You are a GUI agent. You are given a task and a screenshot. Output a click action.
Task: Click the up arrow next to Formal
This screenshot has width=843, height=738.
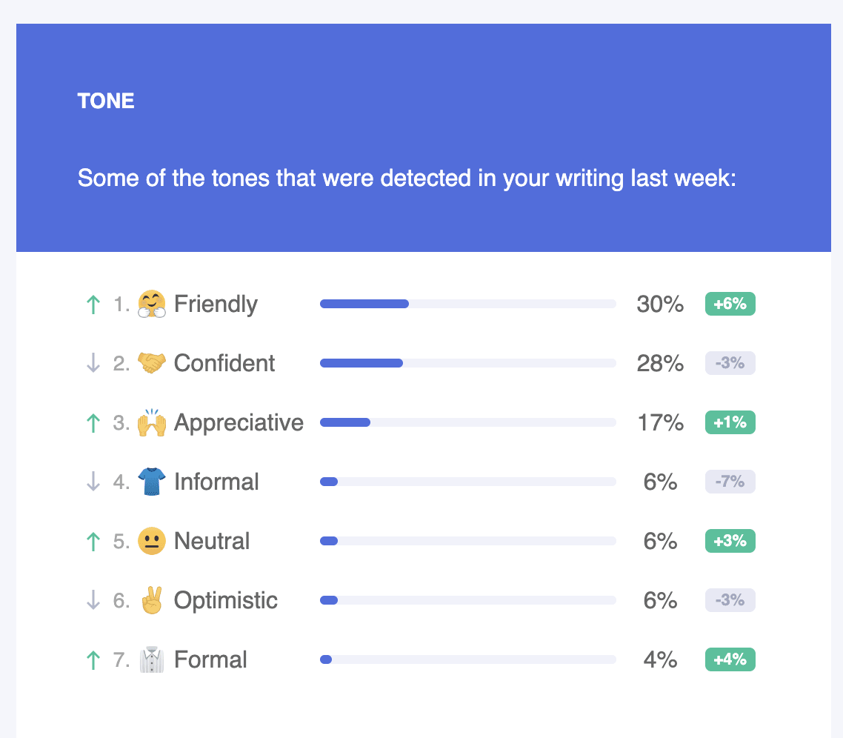[93, 659]
